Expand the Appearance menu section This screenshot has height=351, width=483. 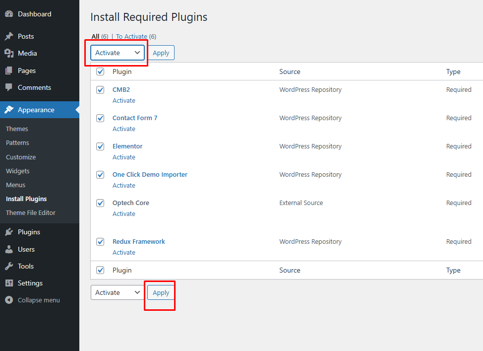pos(31,110)
